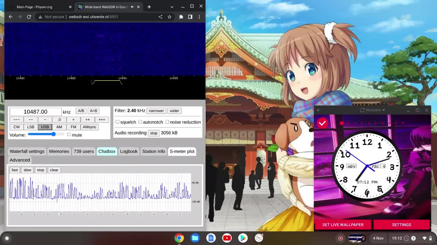Select USB modulation mode
The image size is (437, 245).
pyautogui.click(x=45, y=127)
